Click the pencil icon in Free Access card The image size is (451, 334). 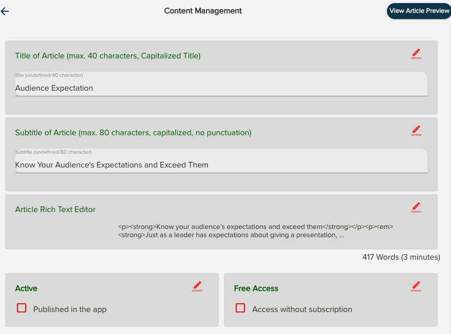pos(416,286)
